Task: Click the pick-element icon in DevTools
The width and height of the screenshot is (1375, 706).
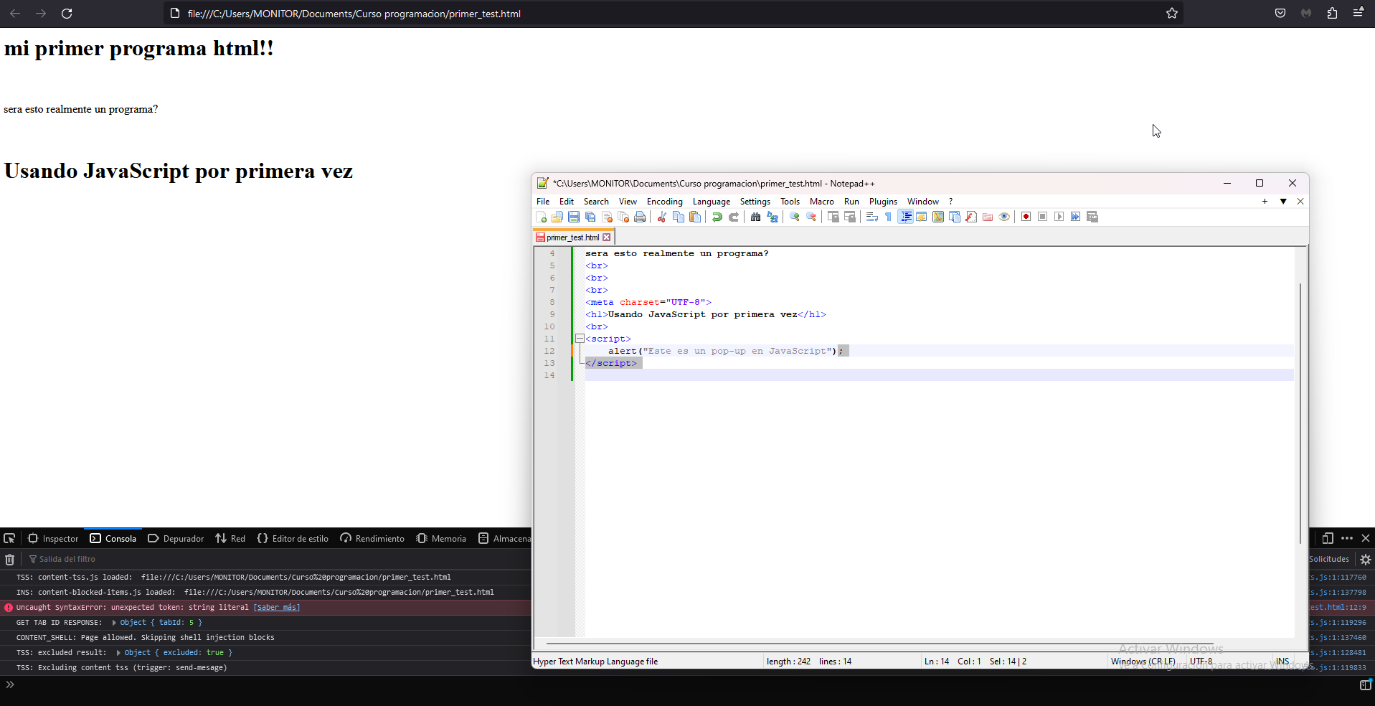Action: pyautogui.click(x=9, y=538)
